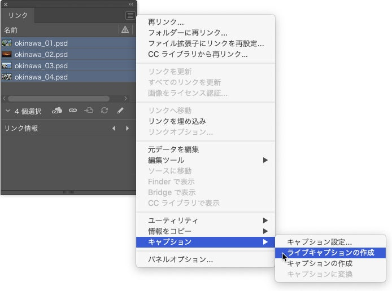
Task: Show previous link info with left triangle
Action: coord(114,128)
